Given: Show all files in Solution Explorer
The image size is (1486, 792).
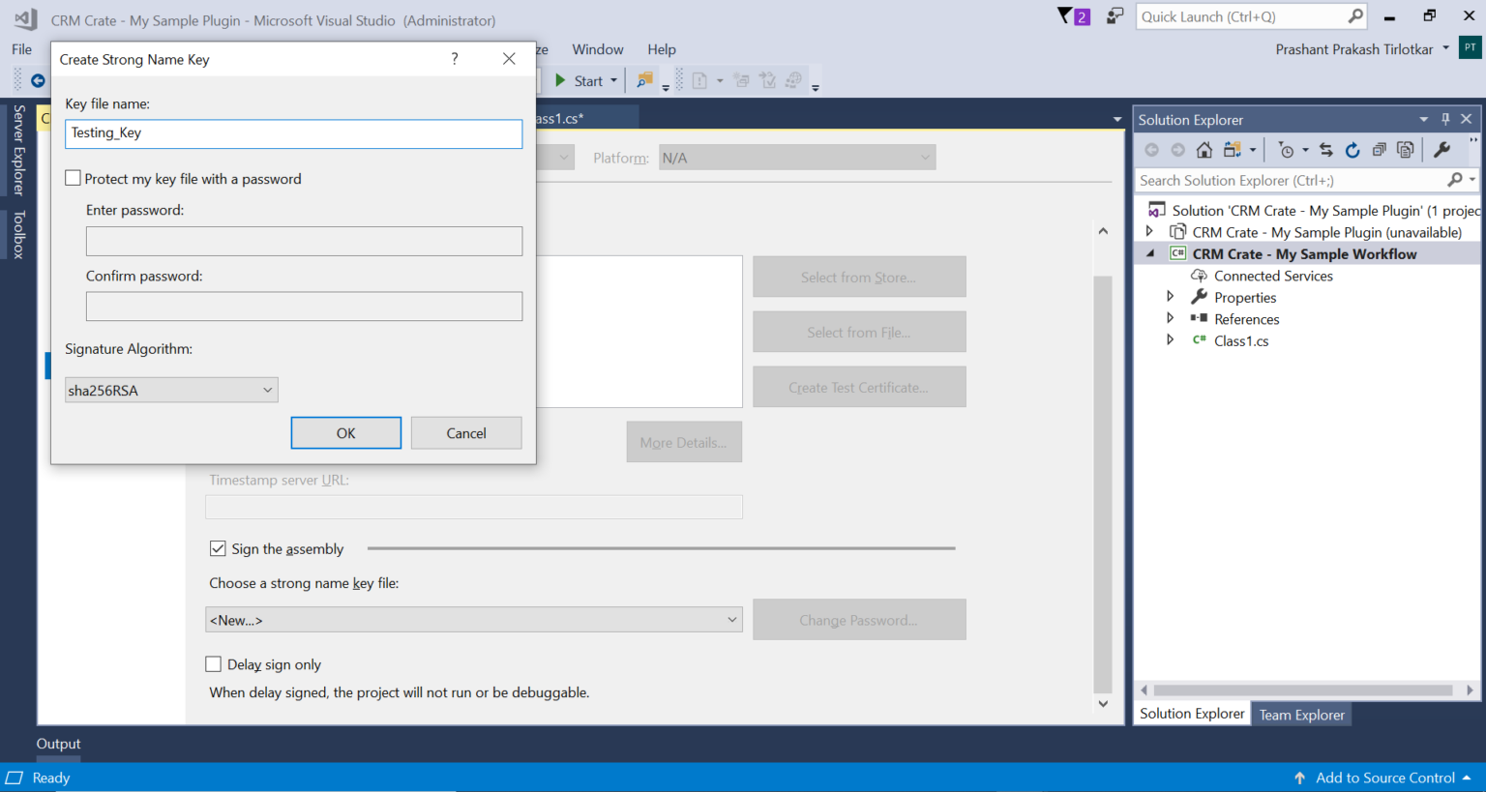Looking at the screenshot, I should point(1407,150).
